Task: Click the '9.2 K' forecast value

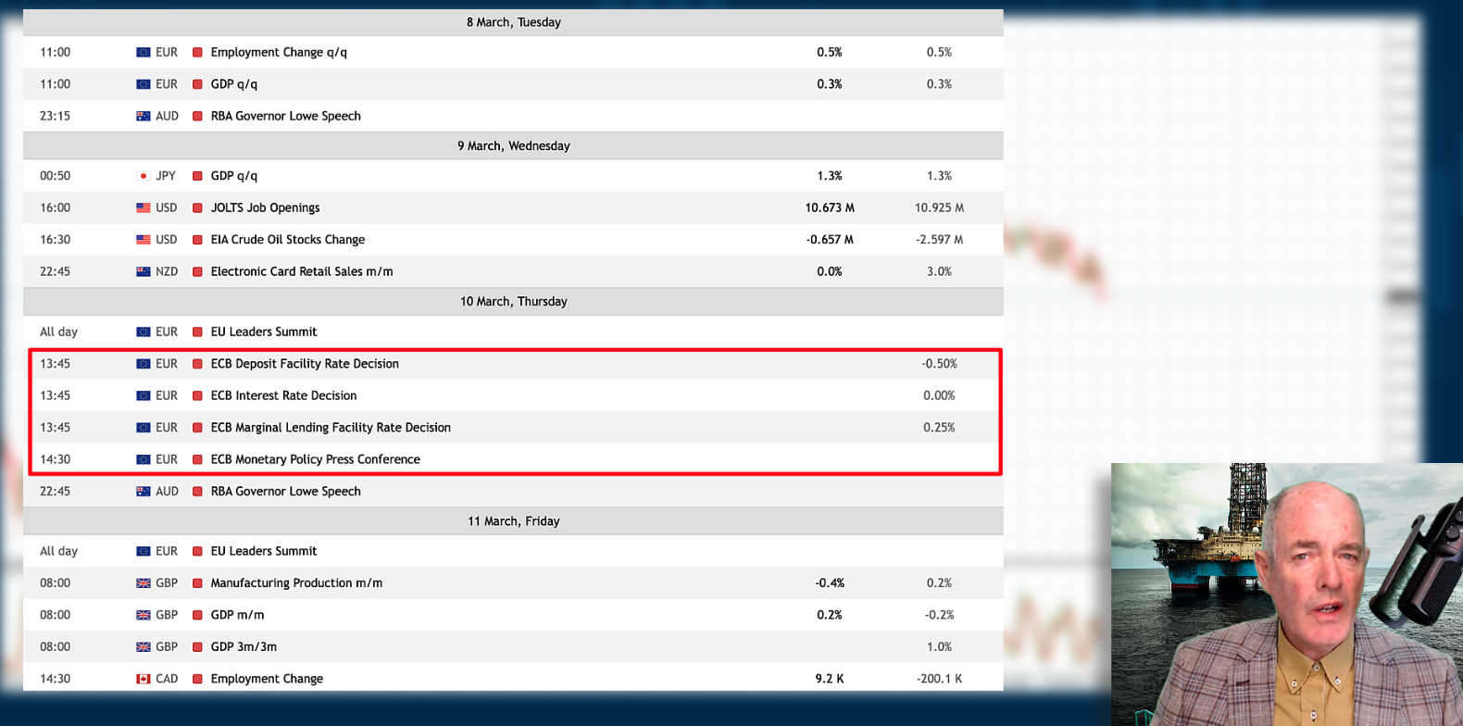Action: click(x=830, y=680)
